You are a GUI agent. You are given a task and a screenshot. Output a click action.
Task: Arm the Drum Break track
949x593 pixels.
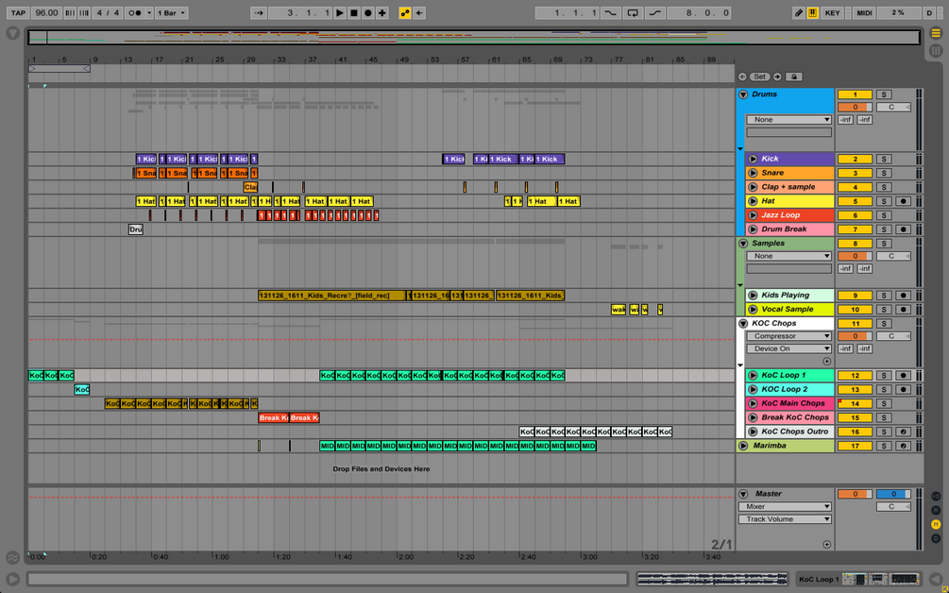903,229
